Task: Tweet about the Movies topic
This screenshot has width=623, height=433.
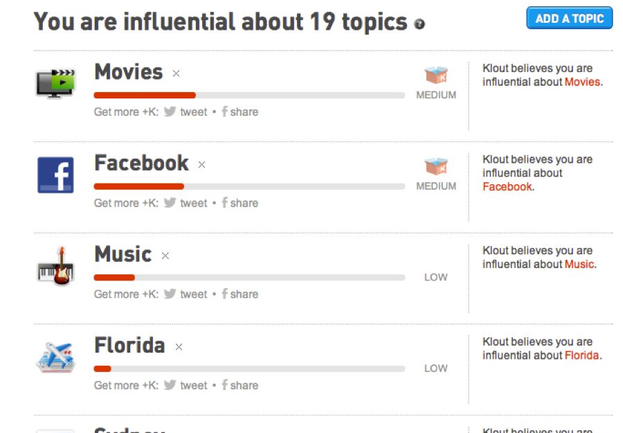Action: 194,112
